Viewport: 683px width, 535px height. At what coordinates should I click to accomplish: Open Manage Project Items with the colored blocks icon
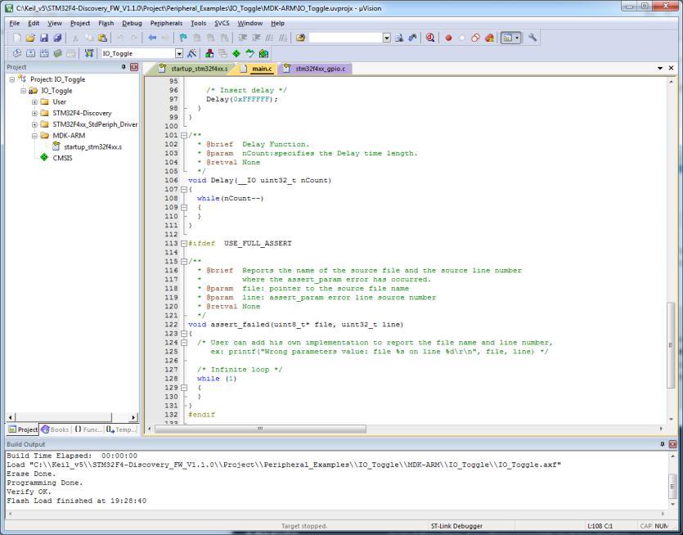click(x=209, y=53)
